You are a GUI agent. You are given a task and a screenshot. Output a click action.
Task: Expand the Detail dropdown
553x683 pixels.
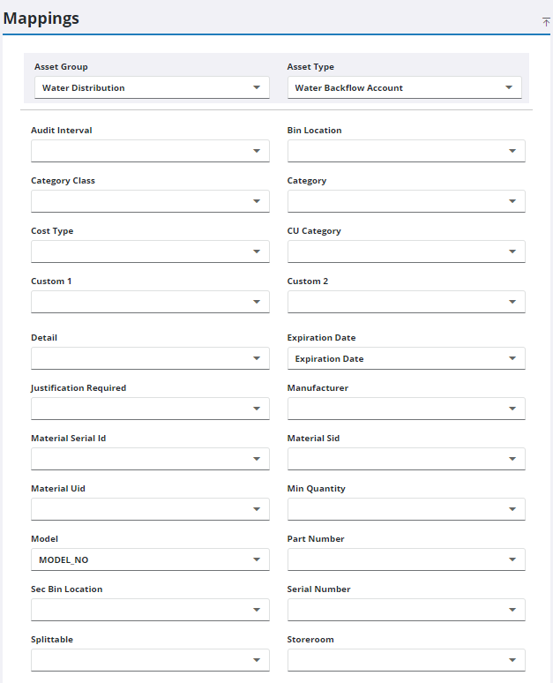point(151,358)
